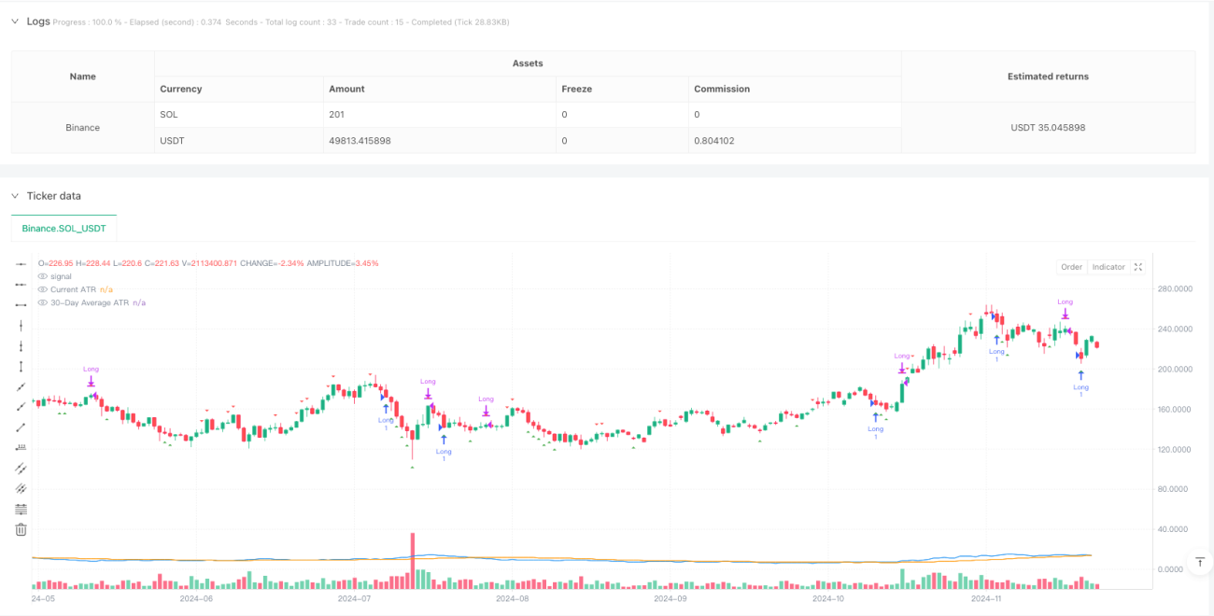Screen dimensions: 1214x616
Task: Click the Order button on chart
Action: tap(1071, 267)
